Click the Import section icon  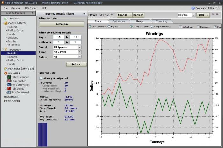click(x=5, y=19)
